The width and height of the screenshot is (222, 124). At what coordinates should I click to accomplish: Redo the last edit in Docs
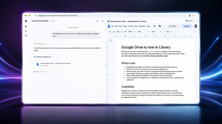click(x=114, y=32)
